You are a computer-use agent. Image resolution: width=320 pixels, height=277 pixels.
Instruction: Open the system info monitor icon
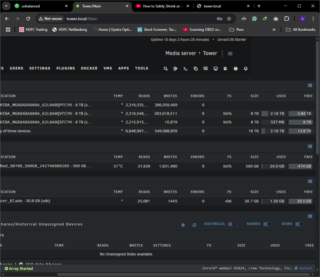(216, 69)
